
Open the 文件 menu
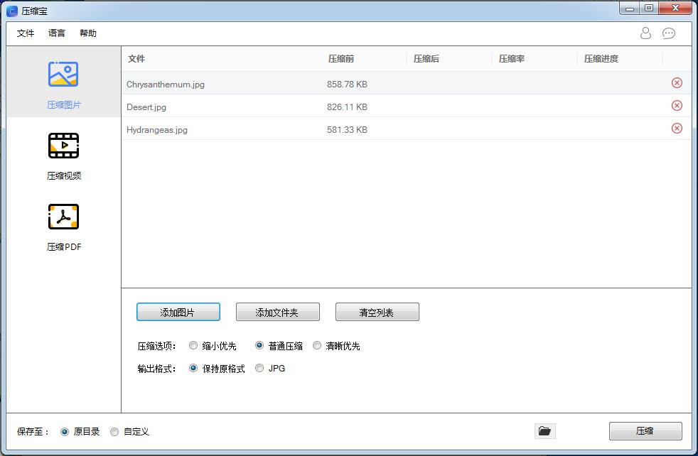(26, 33)
